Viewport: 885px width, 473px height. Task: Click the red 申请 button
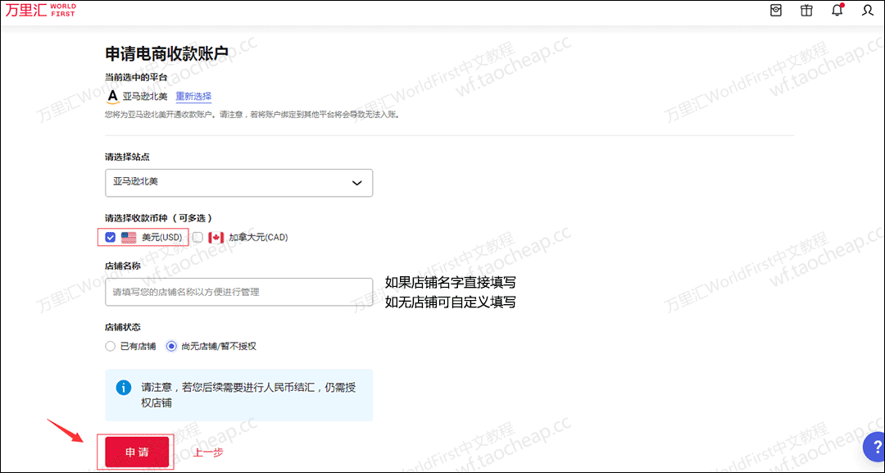pyautogui.click(x=137, y=453)
